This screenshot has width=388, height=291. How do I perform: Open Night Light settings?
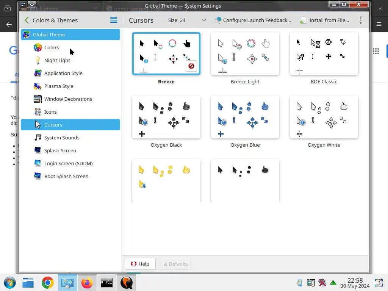click(70, 60)
